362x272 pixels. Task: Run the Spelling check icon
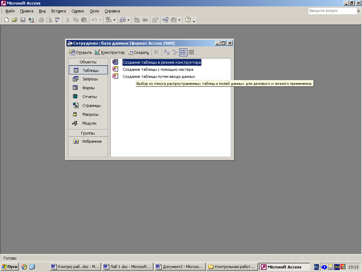58,20
